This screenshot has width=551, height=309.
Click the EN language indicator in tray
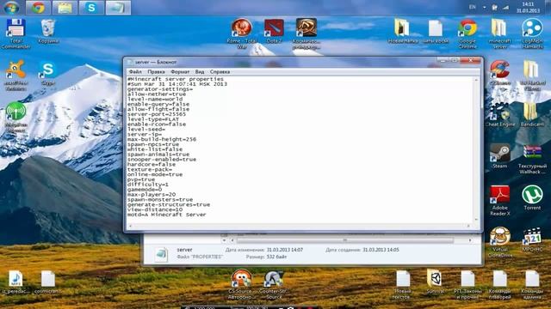(473, 7)
